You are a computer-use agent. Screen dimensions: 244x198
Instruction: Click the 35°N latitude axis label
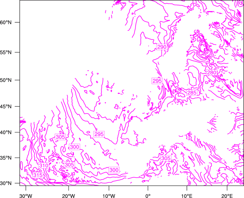click(6, 158)
